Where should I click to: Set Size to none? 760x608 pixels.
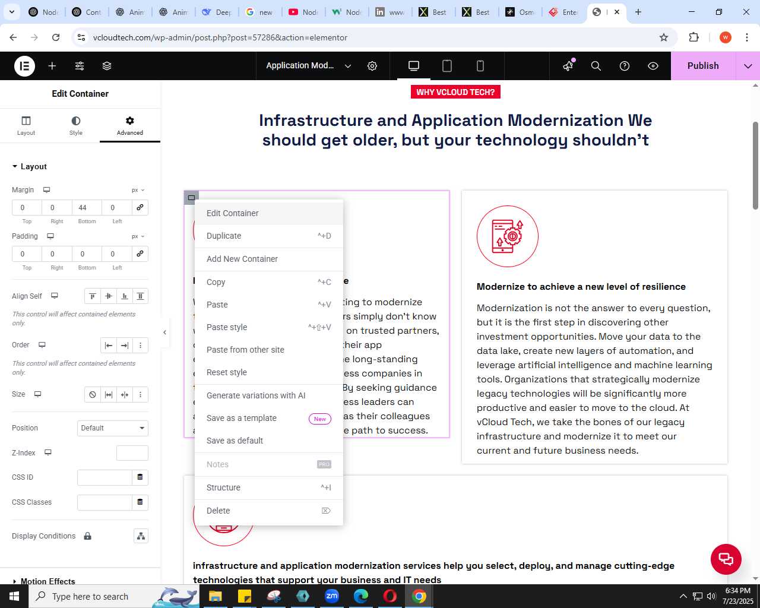tap(93, 395)
